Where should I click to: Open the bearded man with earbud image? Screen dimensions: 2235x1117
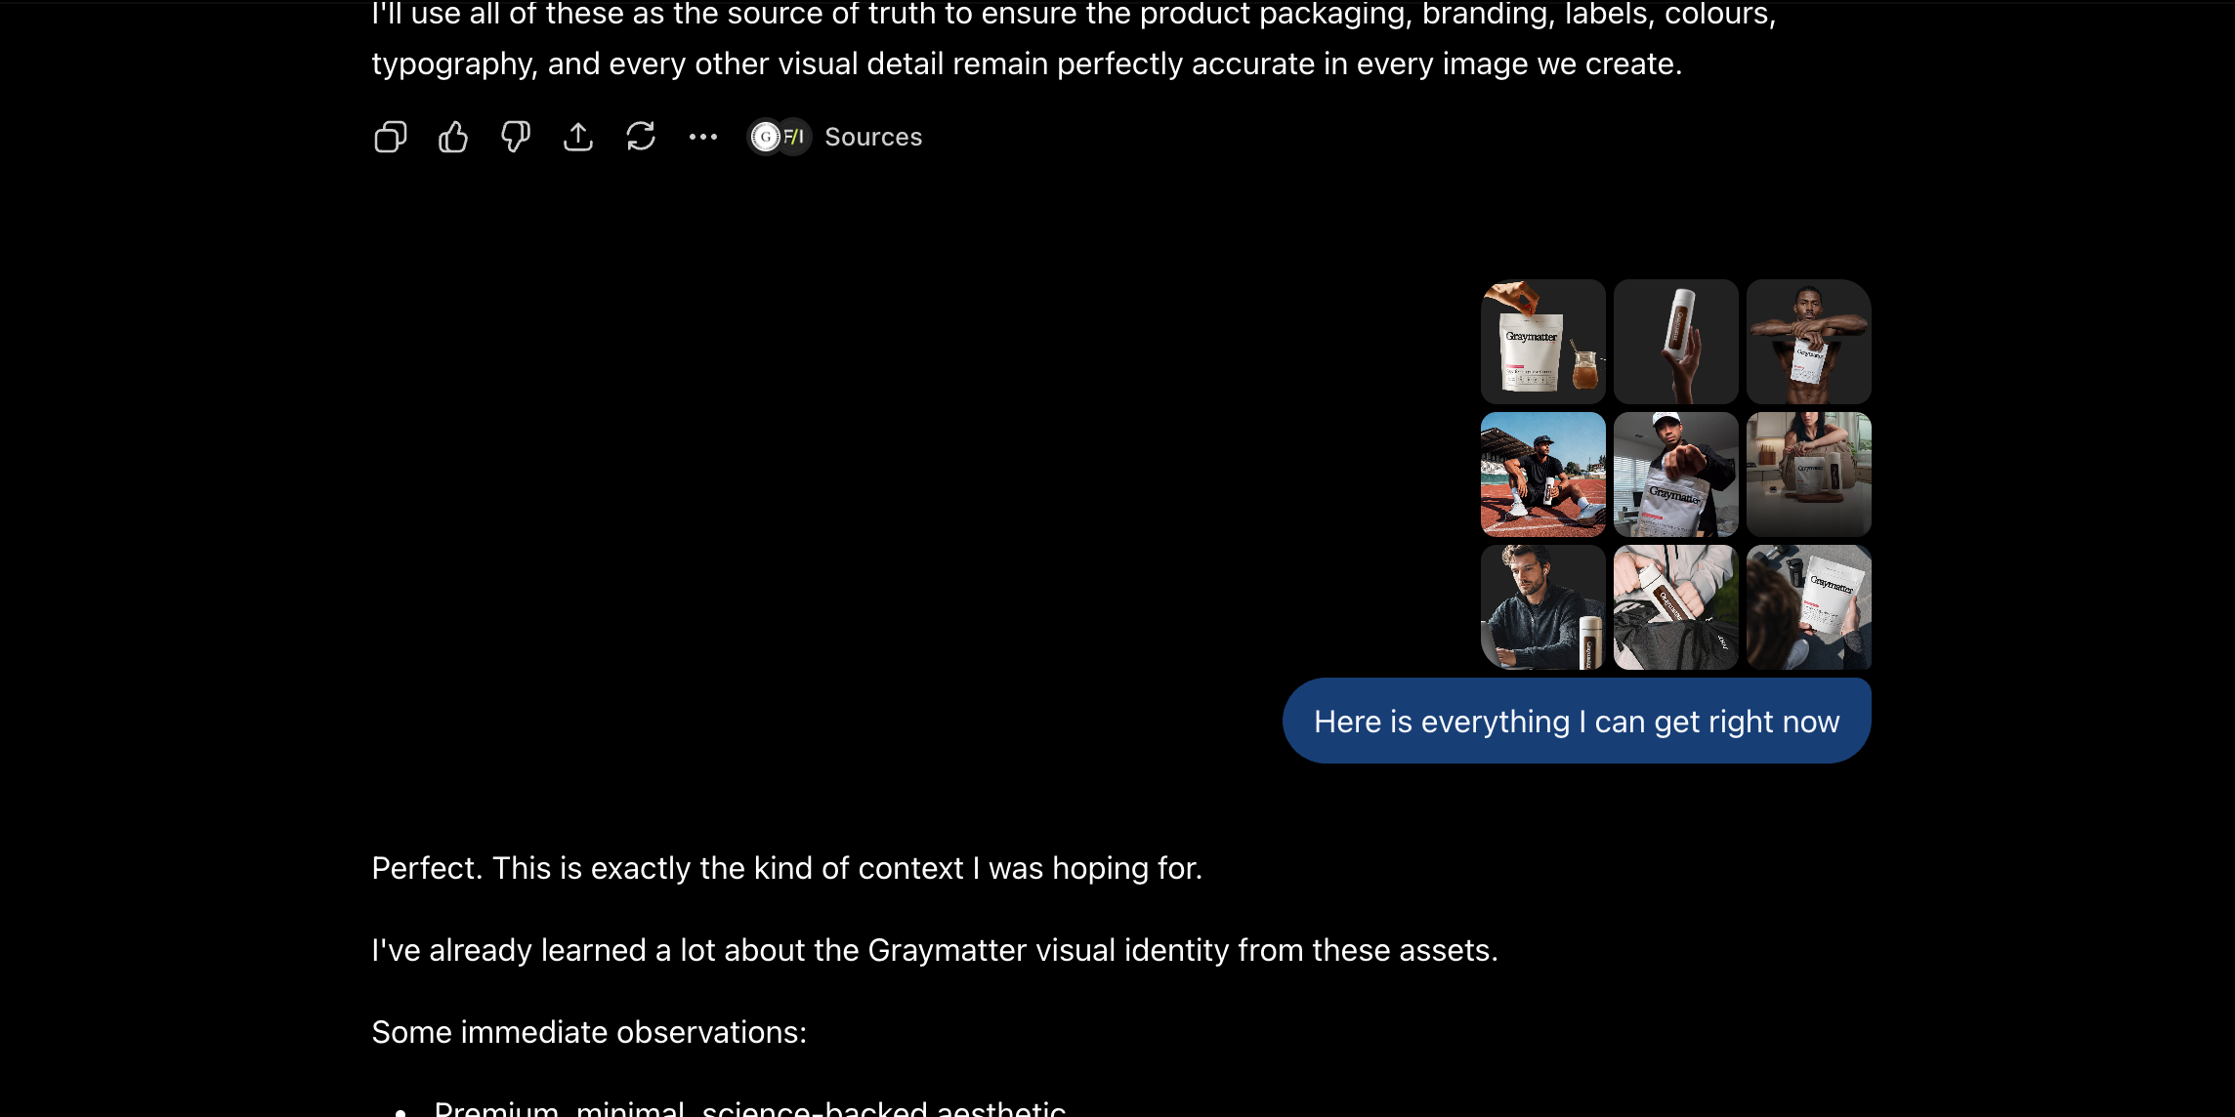[x=1542, y=607]
